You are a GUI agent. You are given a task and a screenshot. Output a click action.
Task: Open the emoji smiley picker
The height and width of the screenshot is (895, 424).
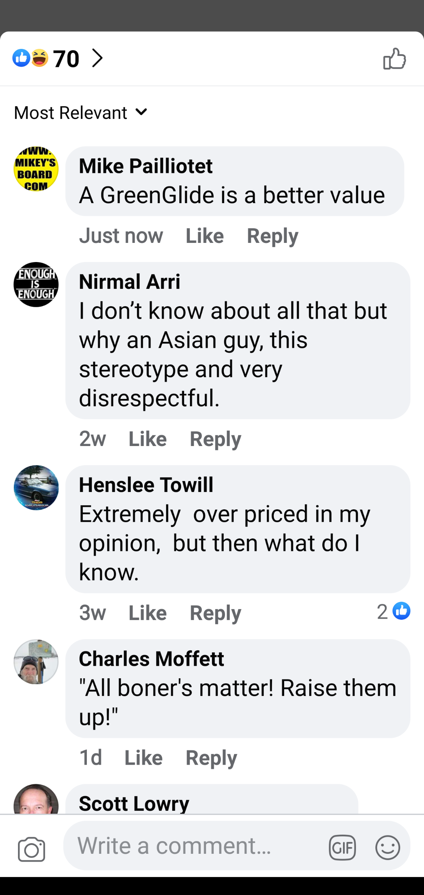pyautogui.click(x=387, y=848)
